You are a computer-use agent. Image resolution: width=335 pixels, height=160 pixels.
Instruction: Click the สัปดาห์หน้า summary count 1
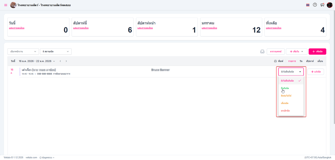point(194,30)
